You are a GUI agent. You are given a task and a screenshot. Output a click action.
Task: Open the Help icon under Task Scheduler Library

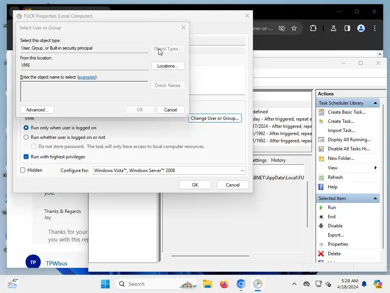tap(321, 187)
